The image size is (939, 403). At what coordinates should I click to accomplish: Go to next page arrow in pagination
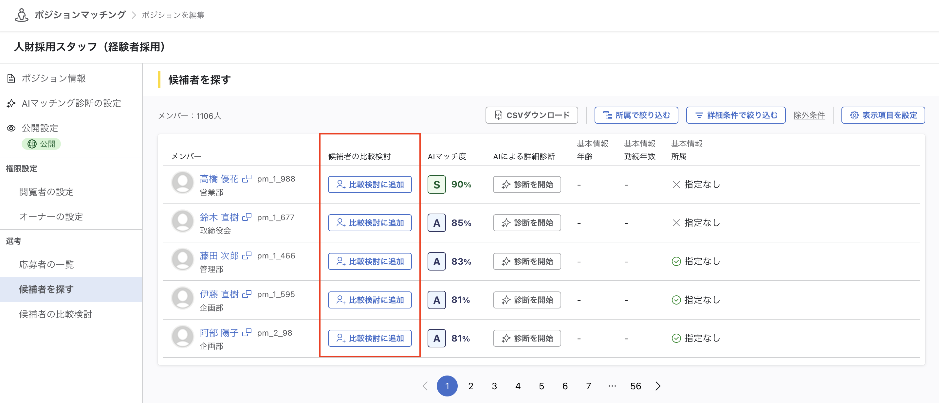click(657, 386)
